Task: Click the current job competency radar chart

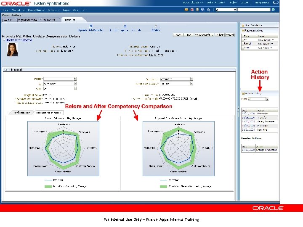Action: click(x=64, y=148)
